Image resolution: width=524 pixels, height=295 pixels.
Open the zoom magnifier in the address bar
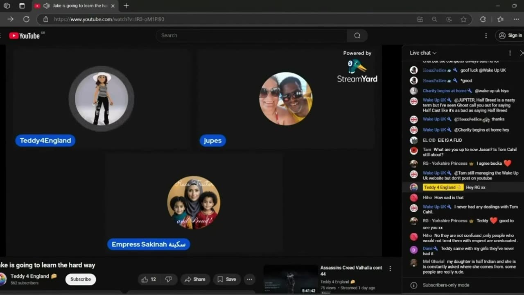(434, 19)
